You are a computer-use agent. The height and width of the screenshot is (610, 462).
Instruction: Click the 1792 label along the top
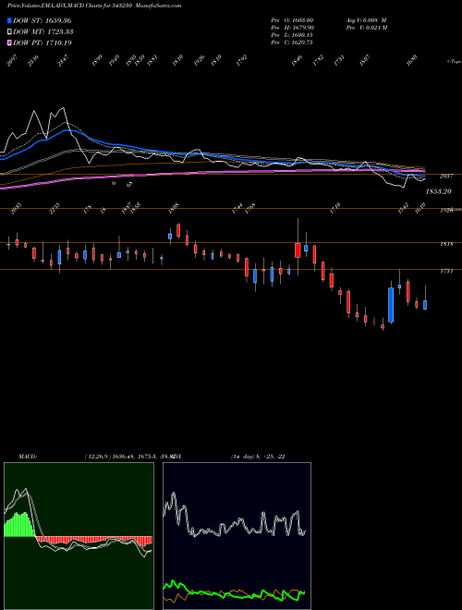242,61
